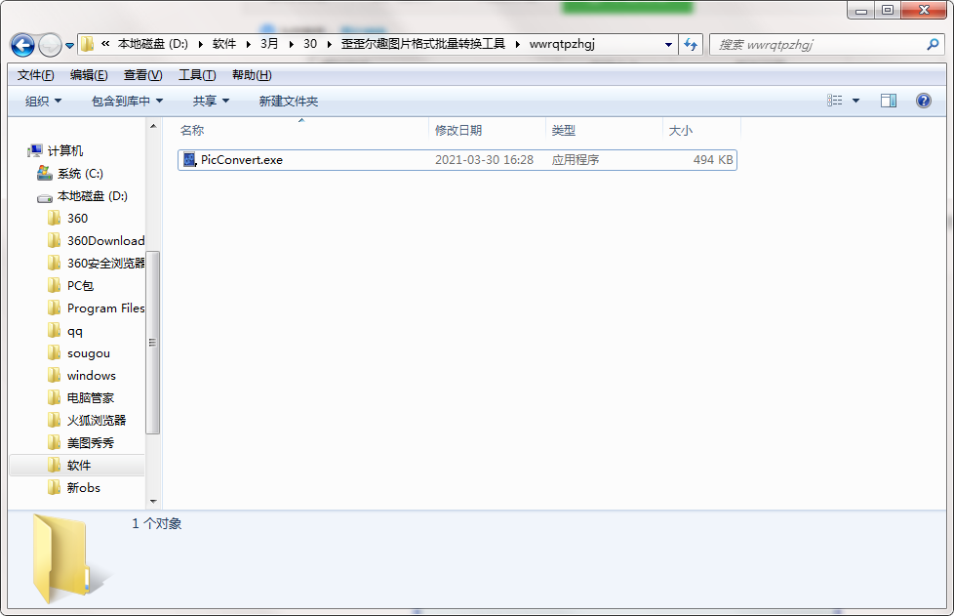
Task: Open the 美图秀秀 folder in sidebar
Action: point(91,442)
